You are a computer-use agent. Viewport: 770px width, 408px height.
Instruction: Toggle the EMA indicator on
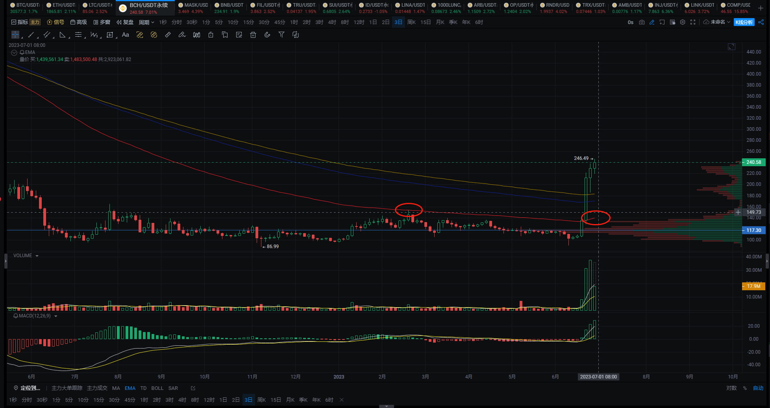[130, 388]
